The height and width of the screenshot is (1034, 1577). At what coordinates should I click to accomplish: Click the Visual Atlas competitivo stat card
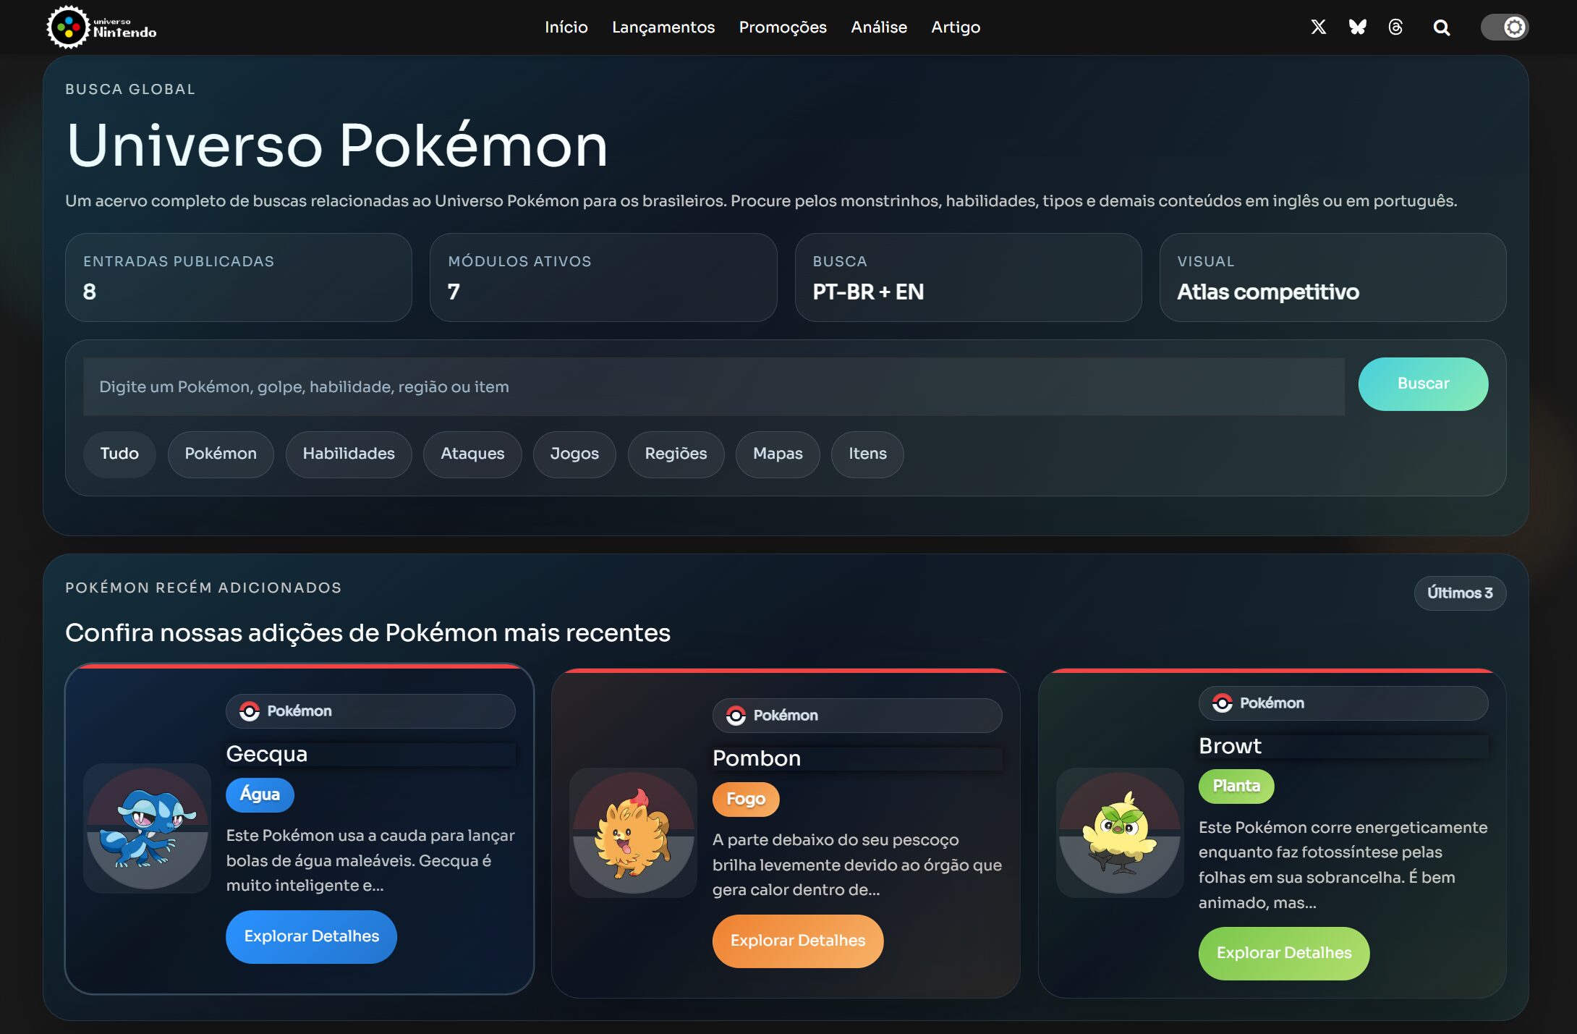point(1332,277)
